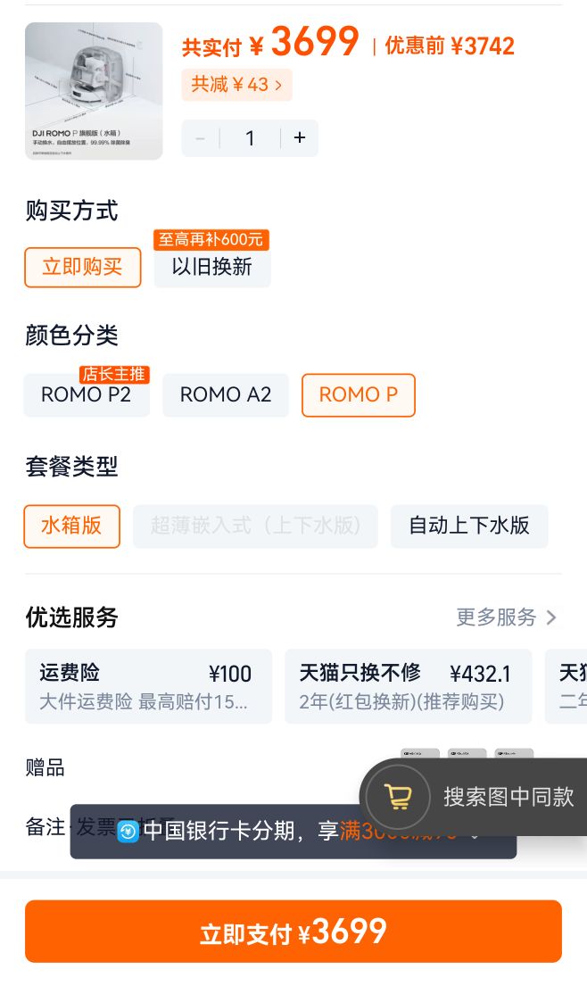The height and width of the screenshot is (986, 587).
Task: Decrease quantity with the minus icon
Action: 201,137
